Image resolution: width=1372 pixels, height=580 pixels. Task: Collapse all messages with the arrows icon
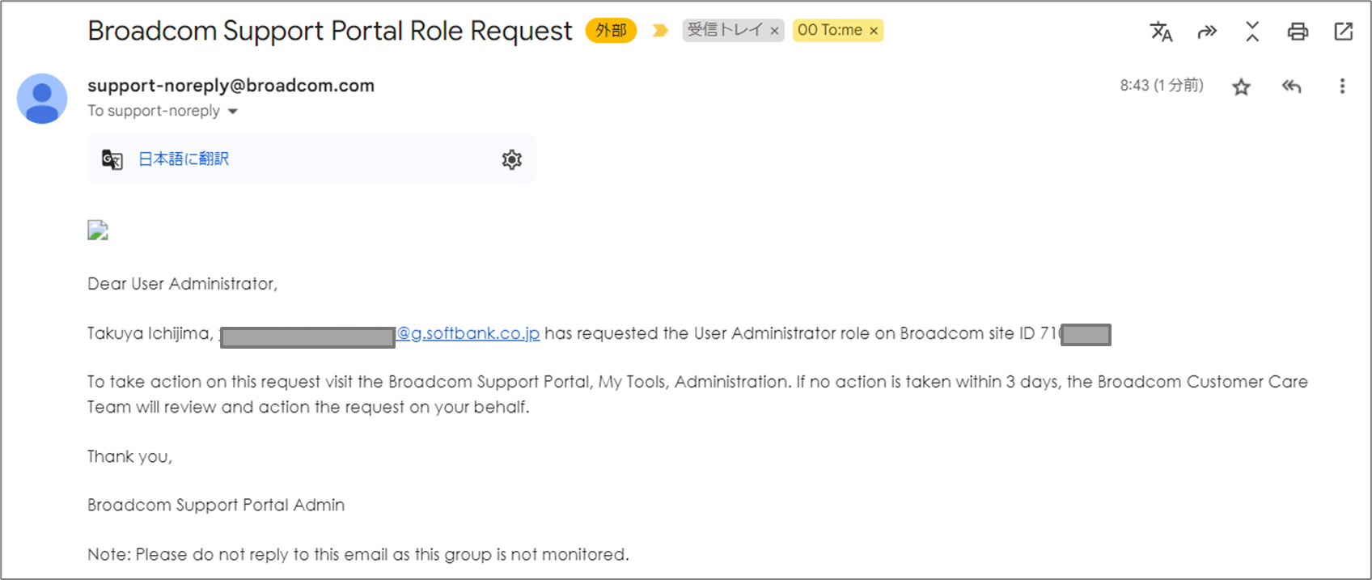click(x=1252, y=32)
